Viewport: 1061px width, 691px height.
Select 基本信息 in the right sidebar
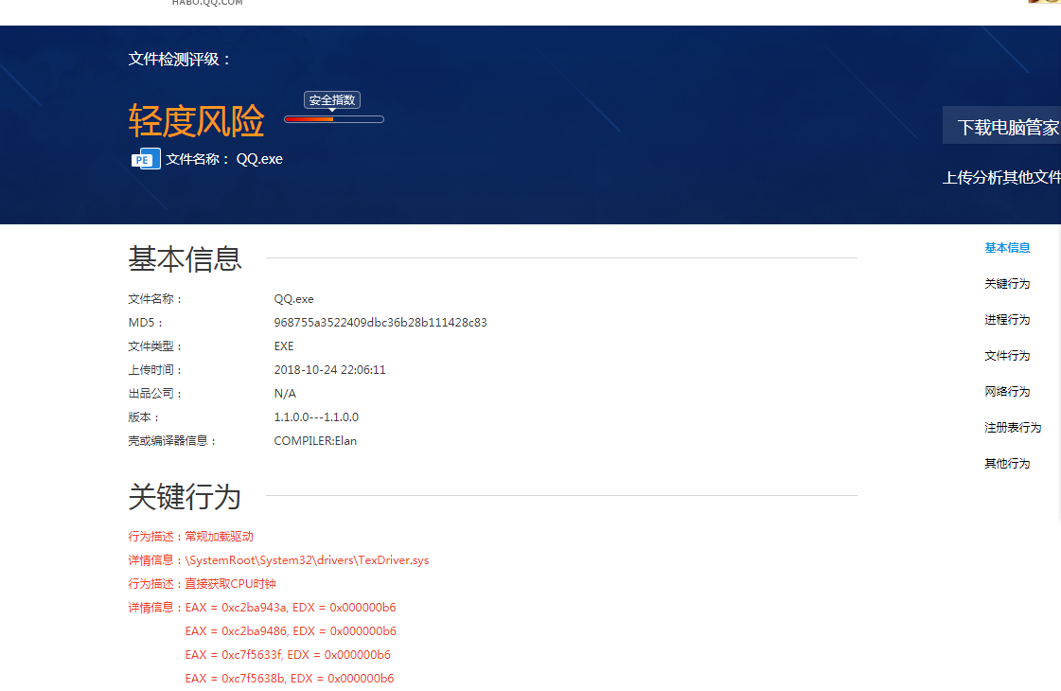click(x=1007, y=248)
